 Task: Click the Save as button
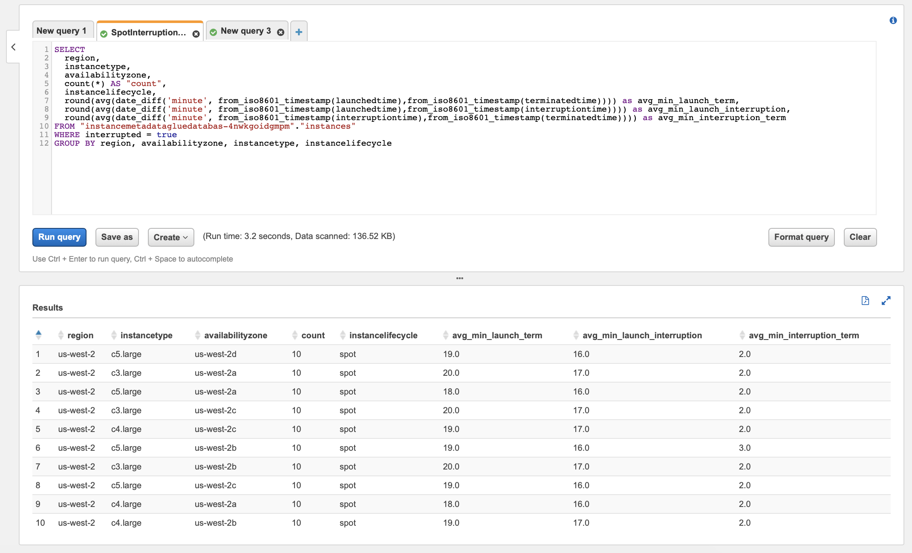click(117, 237)
